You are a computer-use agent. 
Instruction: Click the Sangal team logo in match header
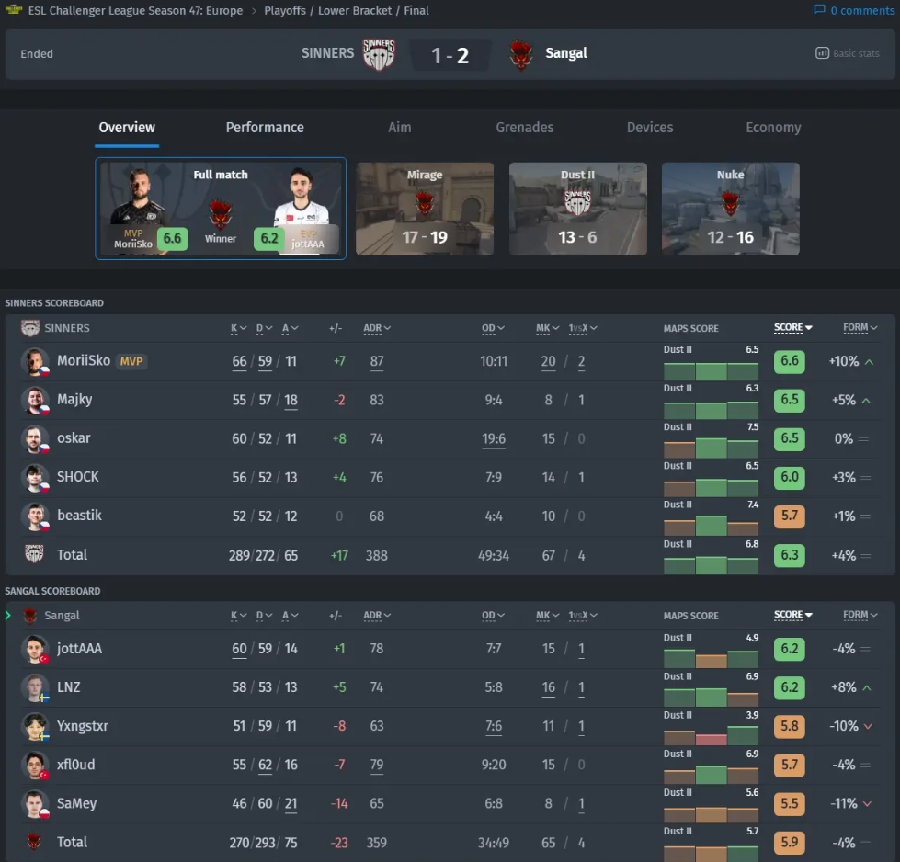pyautogui.click(x=521, y=53)
